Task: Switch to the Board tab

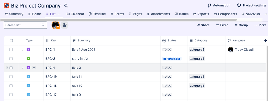Action: 35,14
